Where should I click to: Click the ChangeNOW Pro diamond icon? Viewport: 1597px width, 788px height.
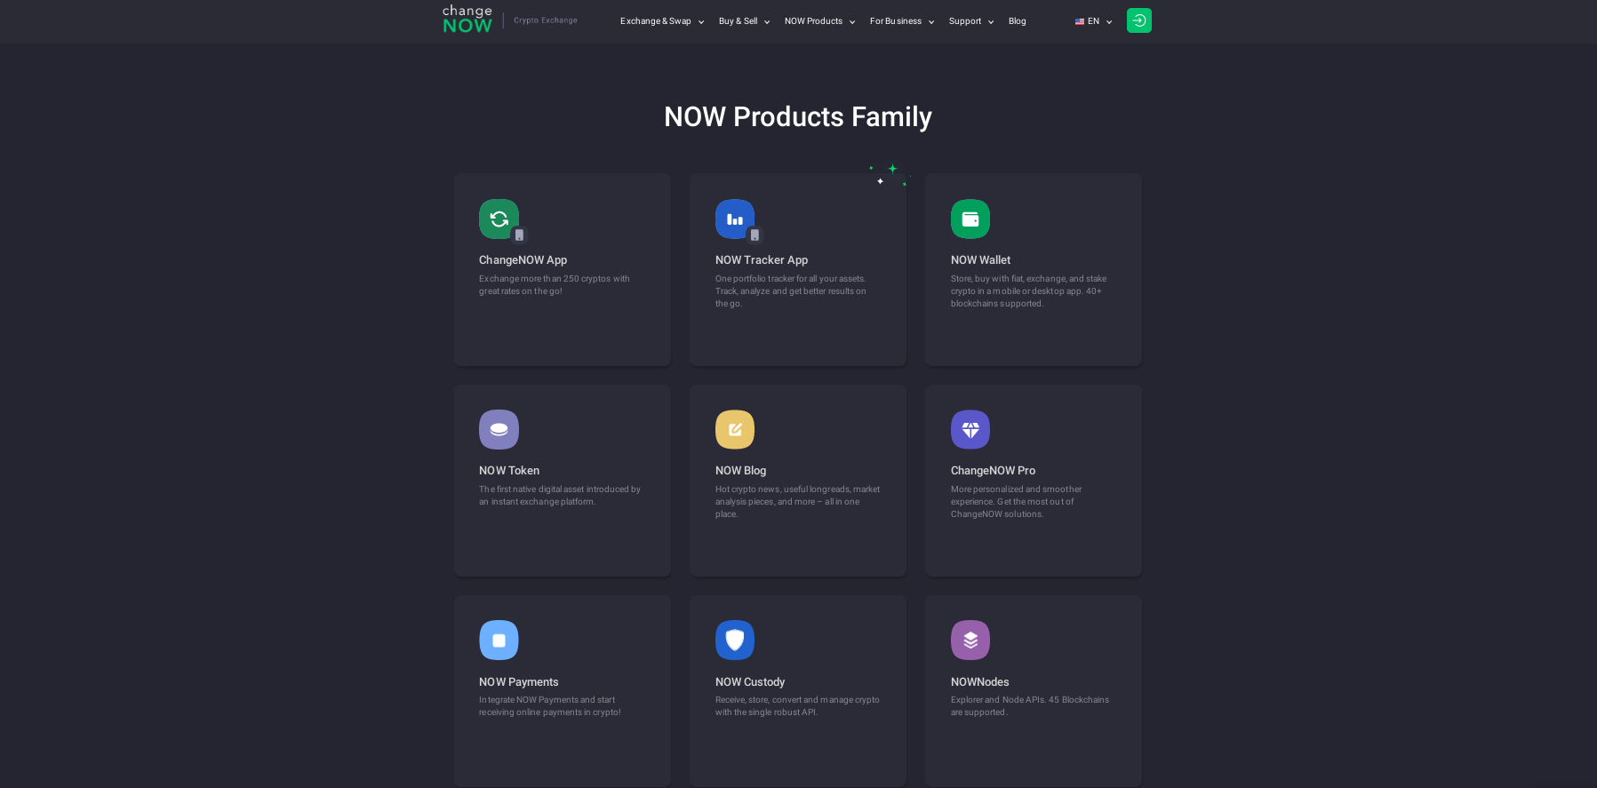point(970,429)
